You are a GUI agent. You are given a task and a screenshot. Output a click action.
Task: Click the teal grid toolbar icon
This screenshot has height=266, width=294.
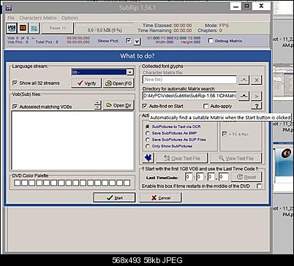[x=34, y=28]
